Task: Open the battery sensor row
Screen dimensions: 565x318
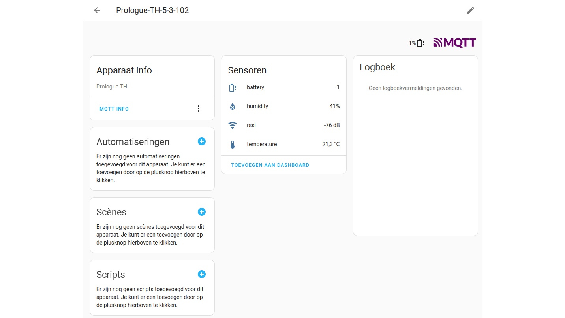Action: coord(283,87)
